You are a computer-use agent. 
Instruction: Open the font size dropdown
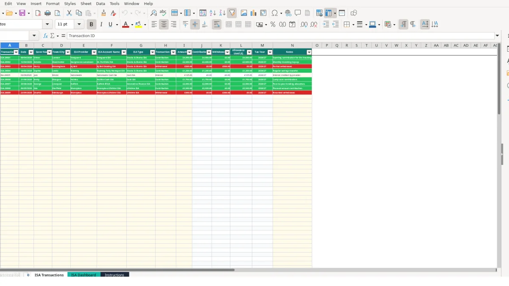click(79, 25)
